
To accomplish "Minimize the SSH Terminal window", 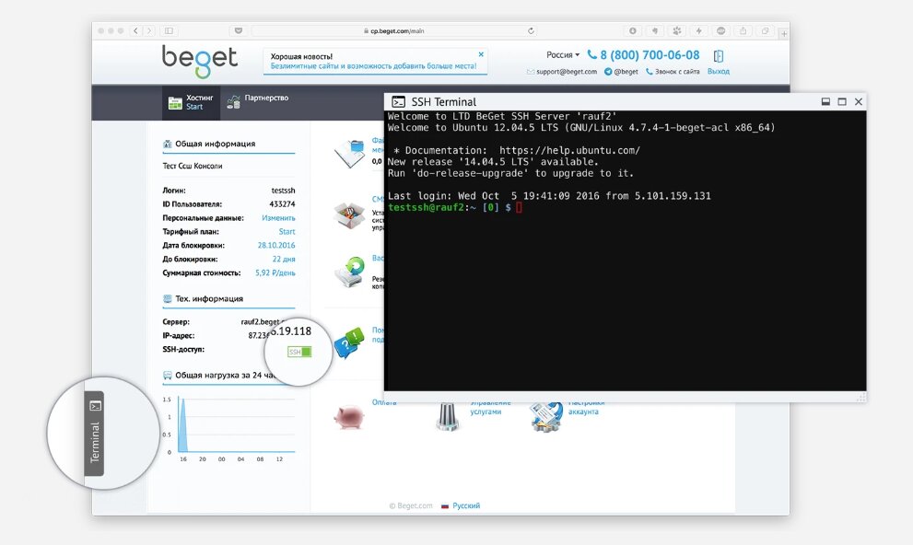I will click(825, 102).
